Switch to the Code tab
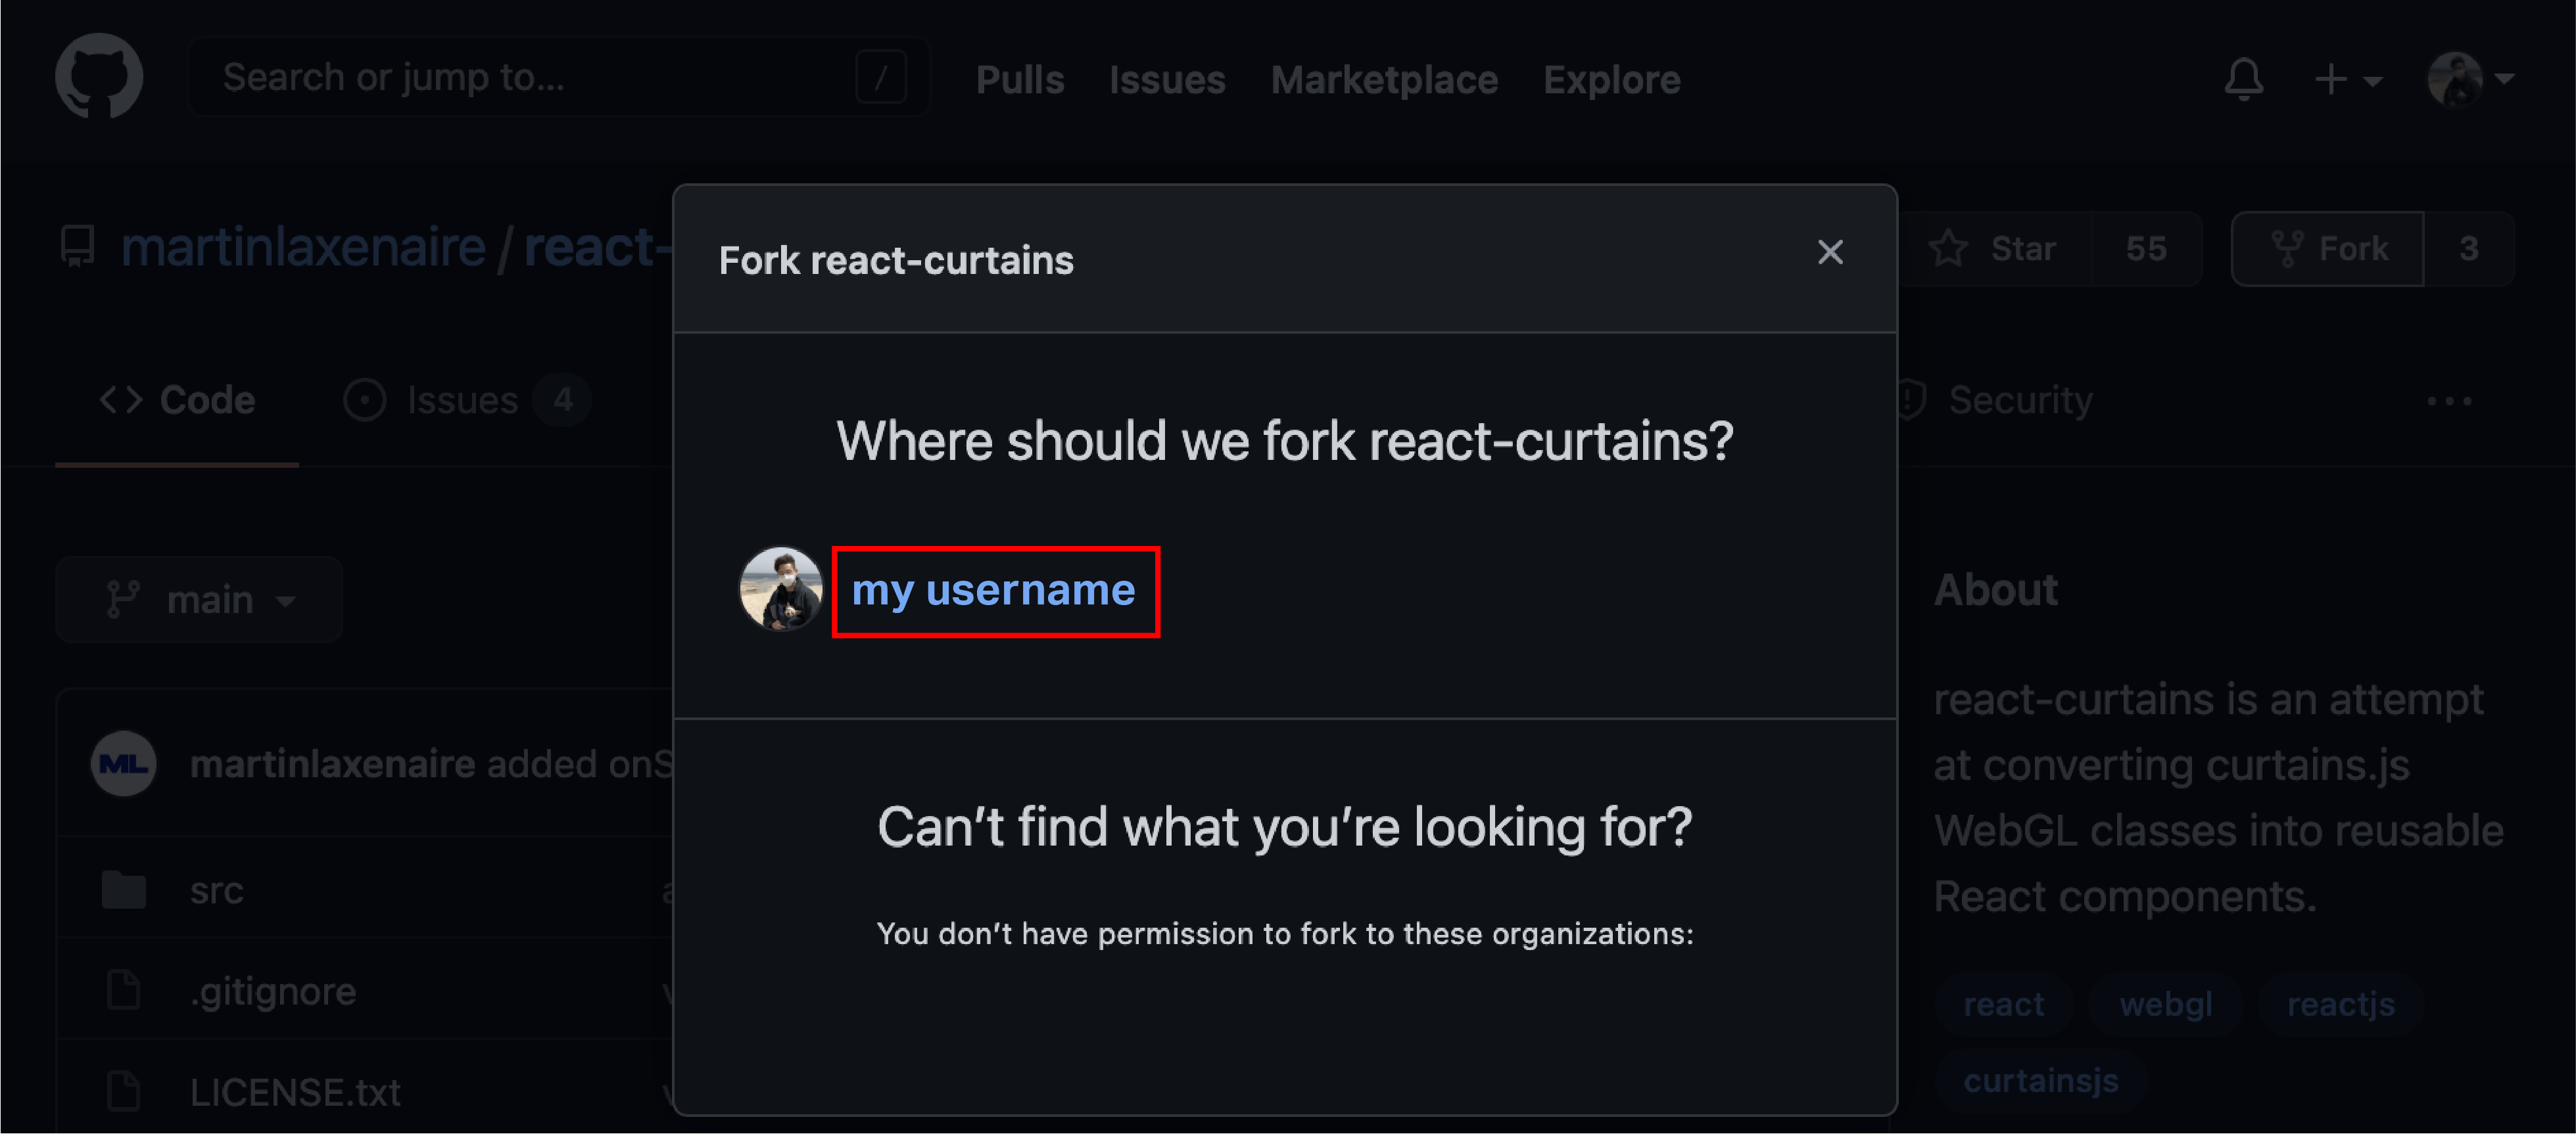Image resolution: width=2576 pixels, height=1134 pixels. 177,401
